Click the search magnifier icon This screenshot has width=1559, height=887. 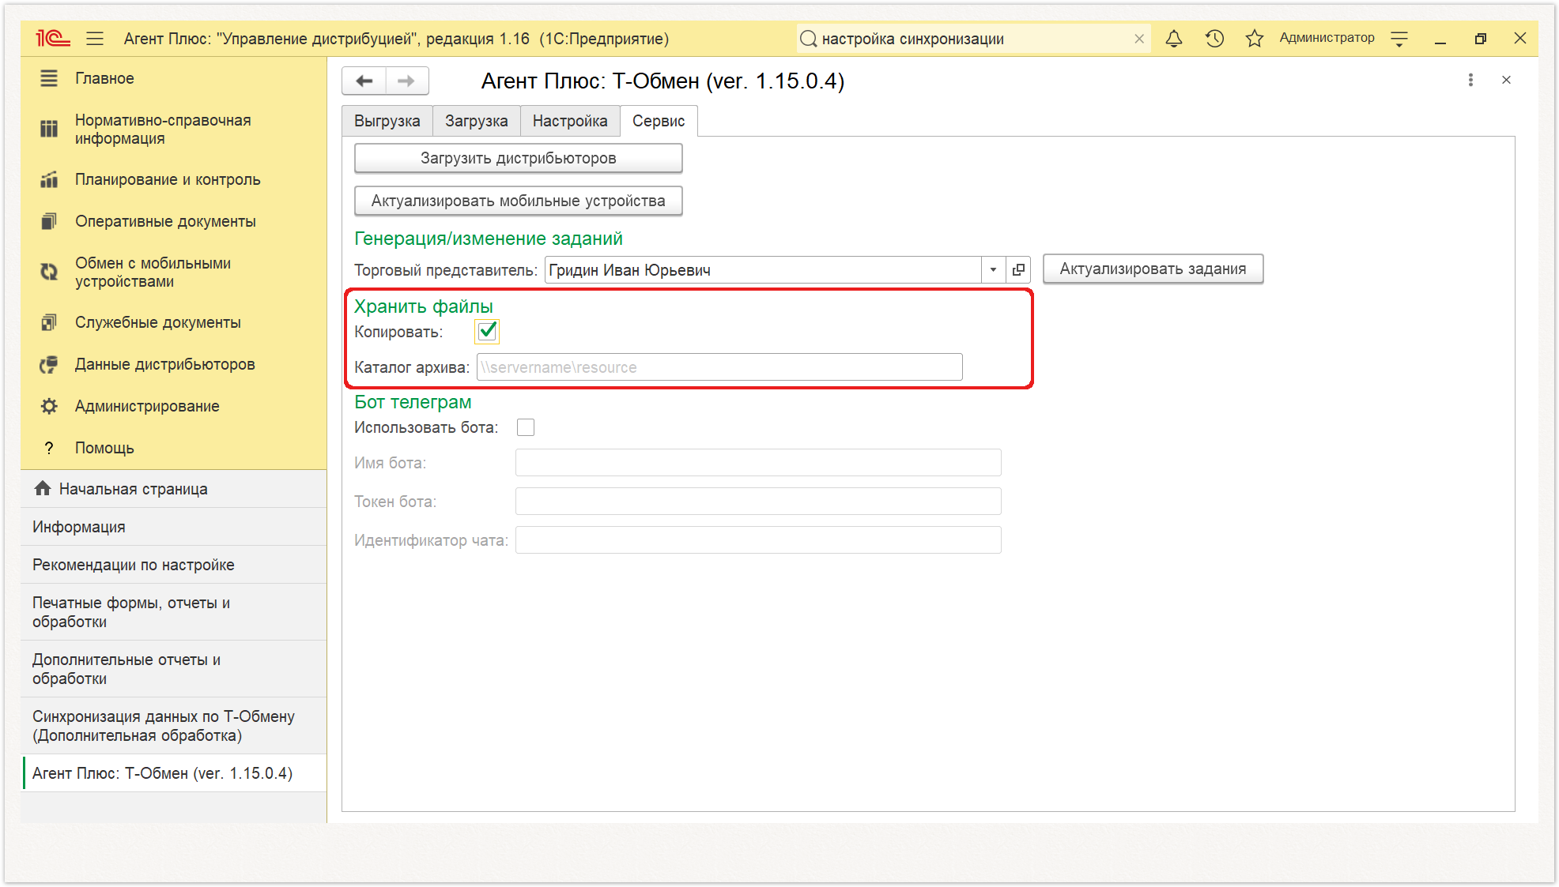pos(808,39)
